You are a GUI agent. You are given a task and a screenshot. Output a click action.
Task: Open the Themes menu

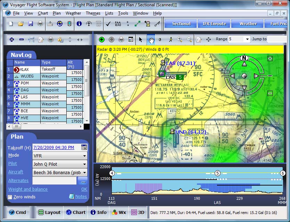(93, 13)
